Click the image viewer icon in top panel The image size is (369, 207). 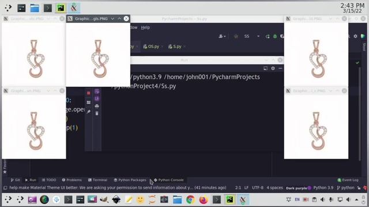74,8
